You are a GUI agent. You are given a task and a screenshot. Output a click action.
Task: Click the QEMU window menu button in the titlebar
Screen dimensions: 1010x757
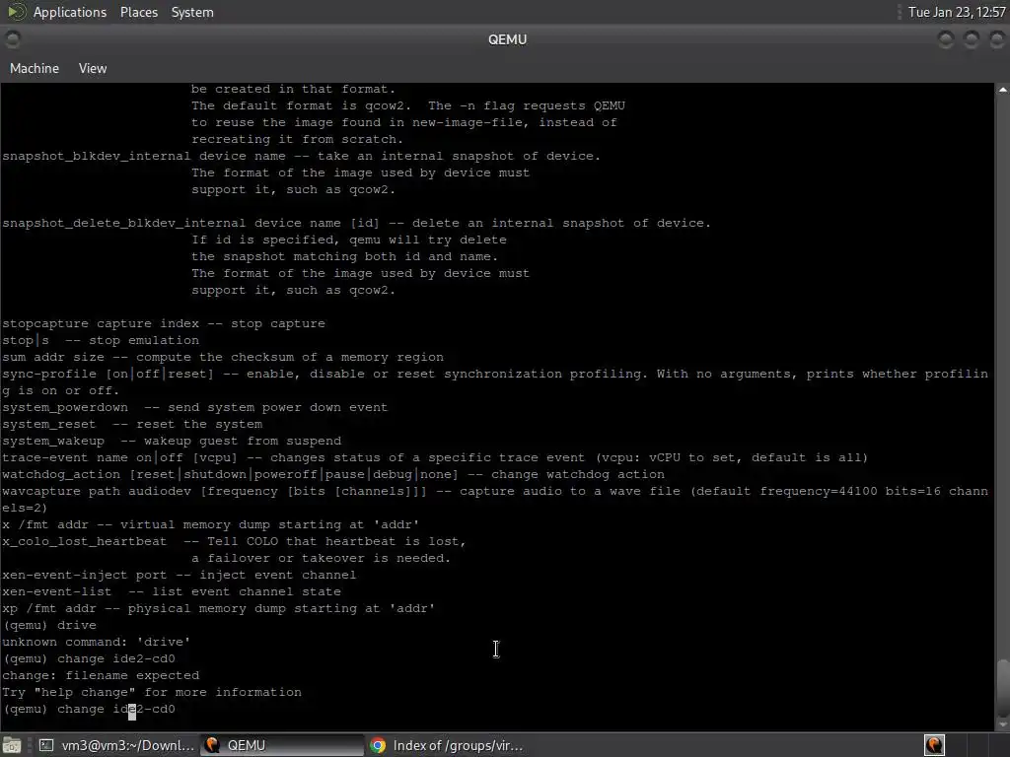[12, 39]
